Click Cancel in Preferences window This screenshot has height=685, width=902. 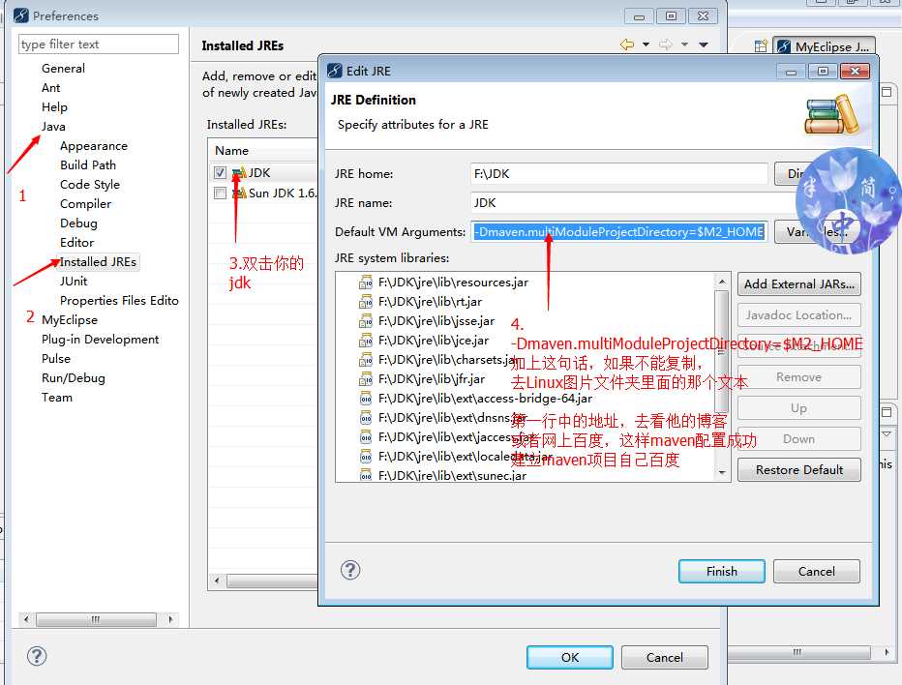pos(665,657)
